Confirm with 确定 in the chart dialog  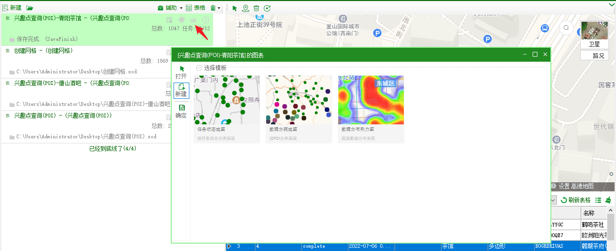tap(181, 111)
